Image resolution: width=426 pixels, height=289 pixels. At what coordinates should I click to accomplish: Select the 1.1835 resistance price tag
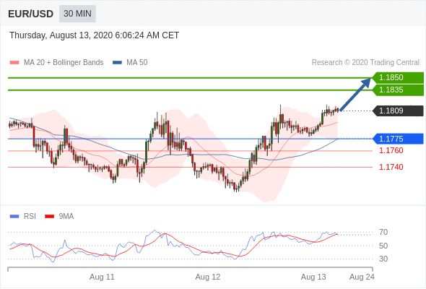click(398, 90)
